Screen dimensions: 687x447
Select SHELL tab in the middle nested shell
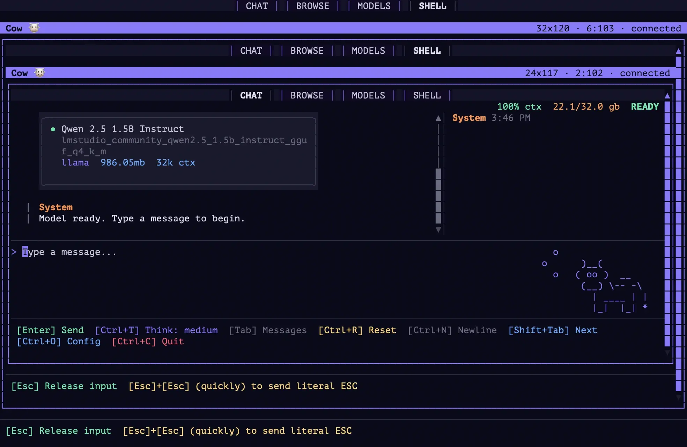(x=427, y=51)
